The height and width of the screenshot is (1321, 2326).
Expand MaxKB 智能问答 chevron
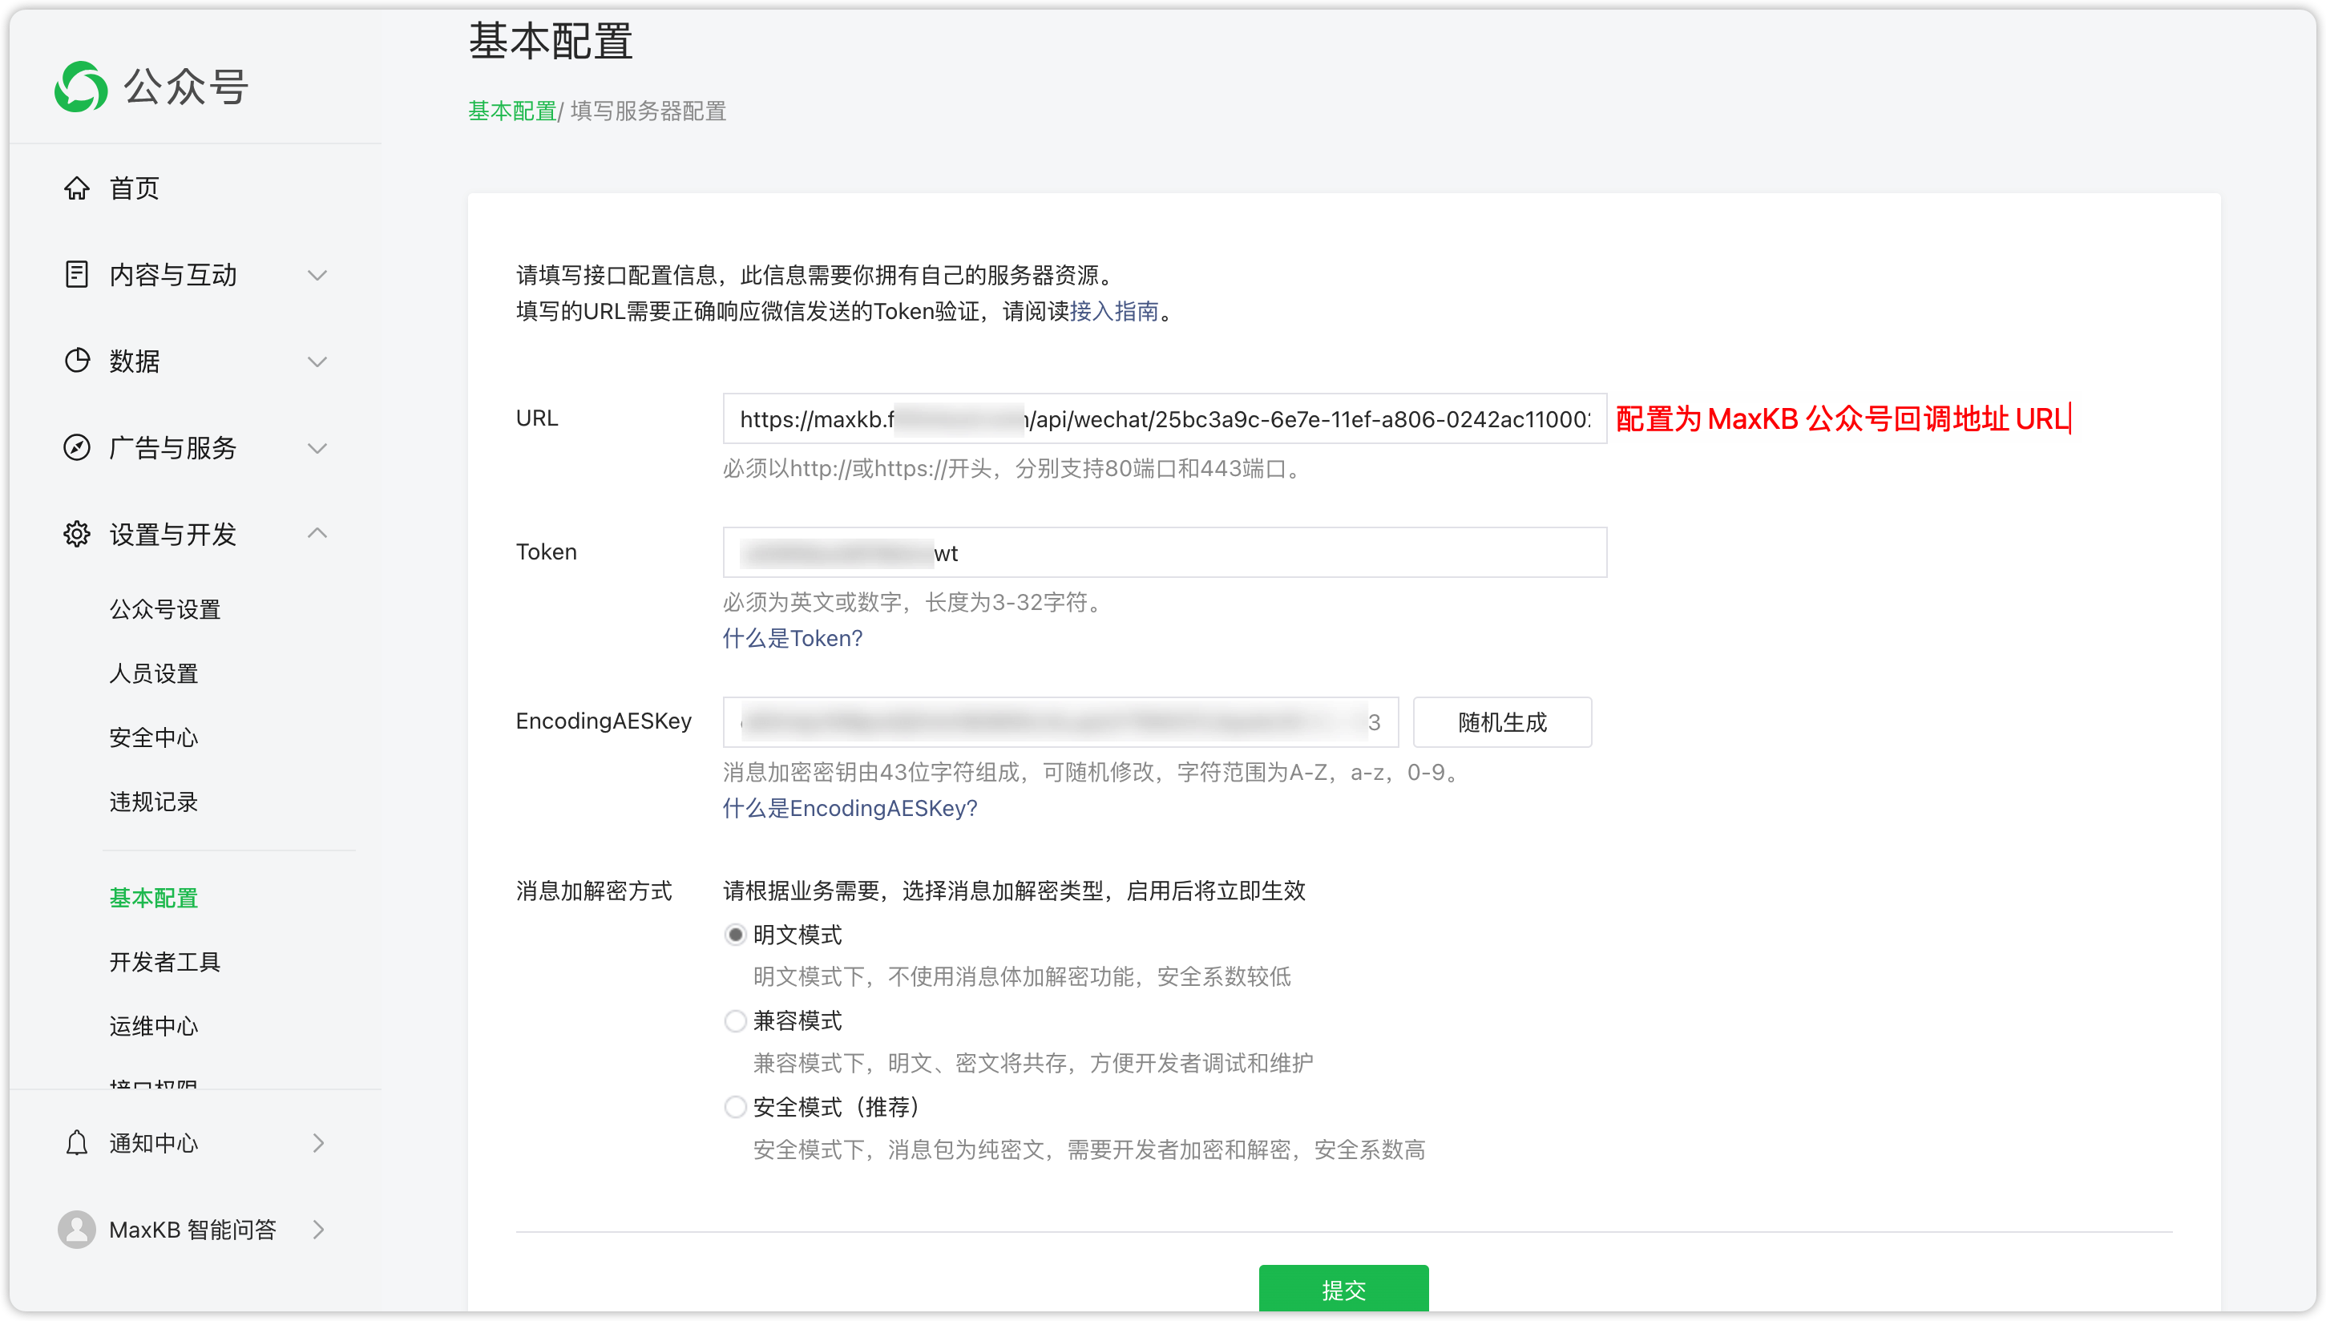tap(320, 1226)
